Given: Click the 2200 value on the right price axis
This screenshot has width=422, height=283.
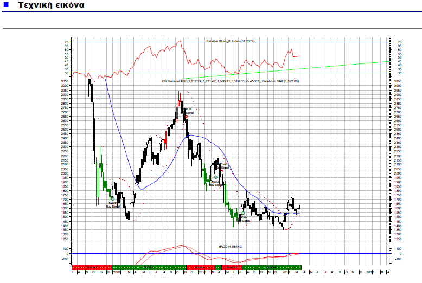Looking at the screenshot, I should click(x=398, y=156).
